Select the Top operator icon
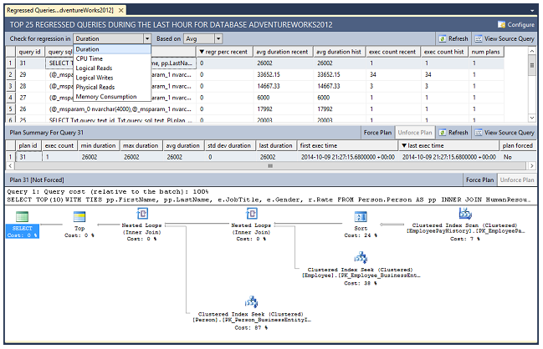This screenshot has height=349, width=543. pyautogui.click(x=79, y=216)
